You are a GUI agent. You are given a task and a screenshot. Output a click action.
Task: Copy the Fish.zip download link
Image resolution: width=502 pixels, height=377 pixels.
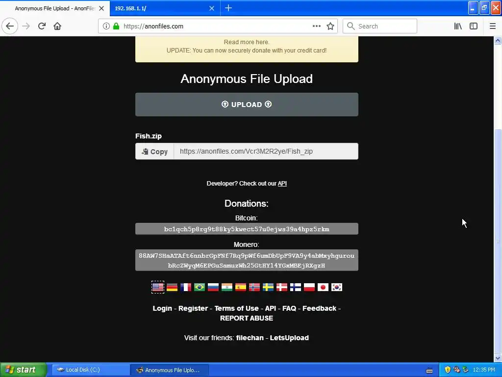154,151
